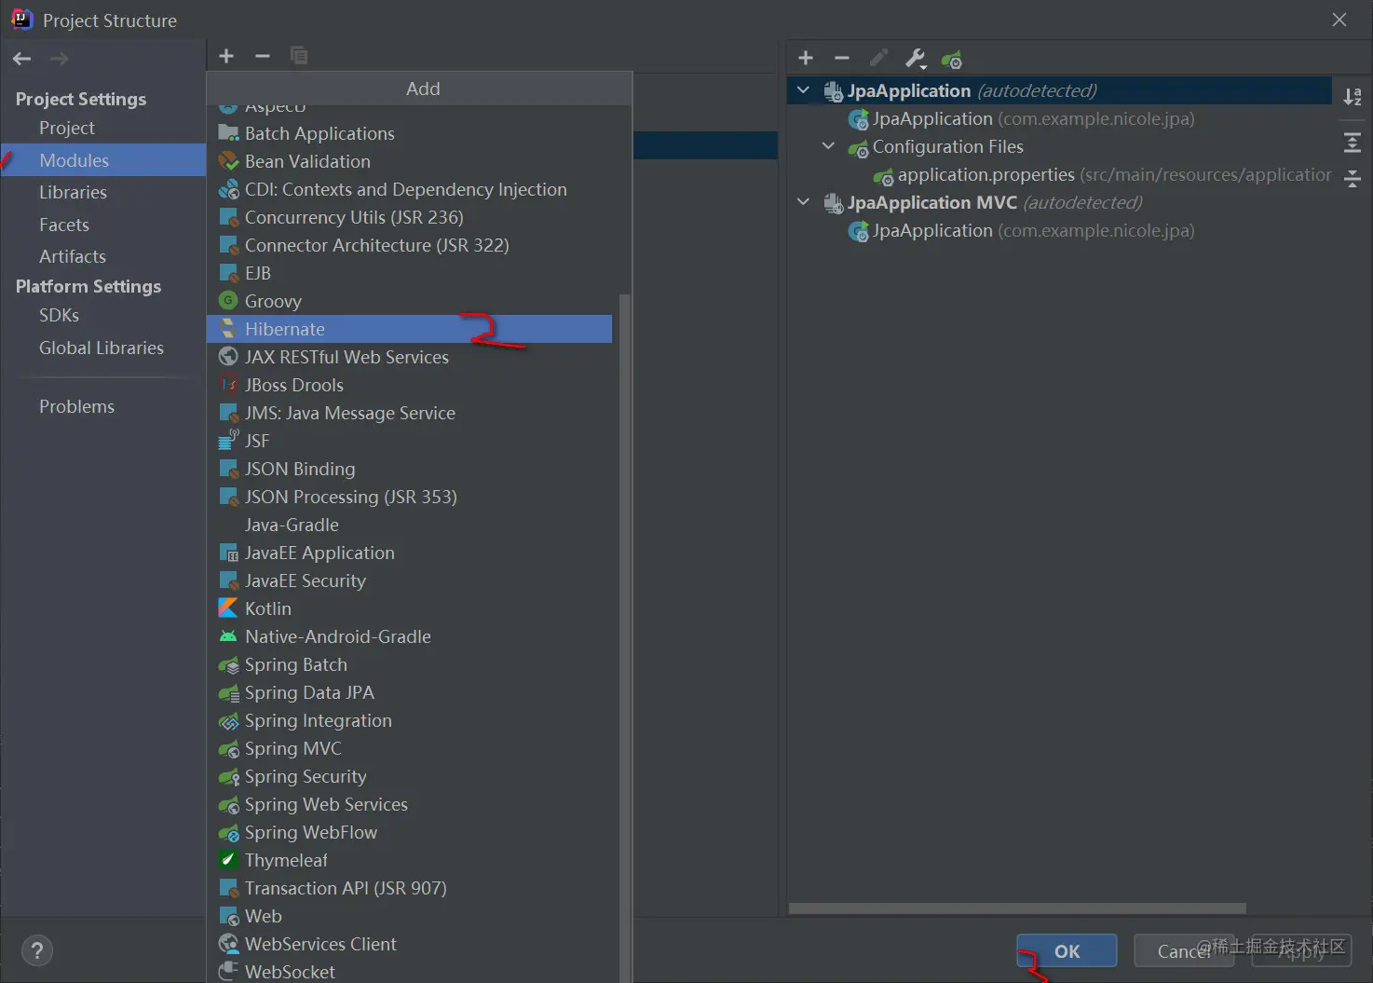The image size is (1373, 983).
Task: Choose JSON Processing (JSR 353)
Action: click(409, 497)
